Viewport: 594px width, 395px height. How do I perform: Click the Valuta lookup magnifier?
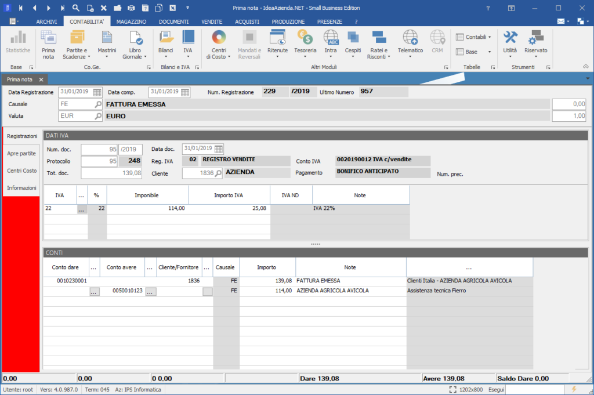click(x=97, y=116)
